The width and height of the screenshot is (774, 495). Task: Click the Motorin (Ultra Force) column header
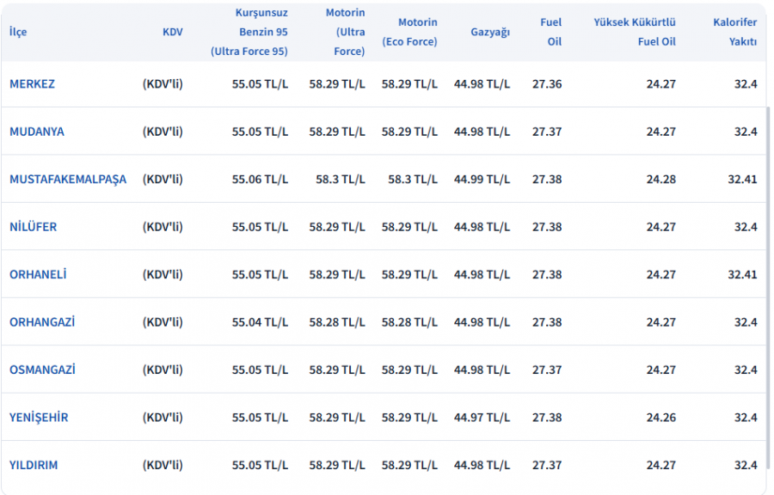click(346, 32)
